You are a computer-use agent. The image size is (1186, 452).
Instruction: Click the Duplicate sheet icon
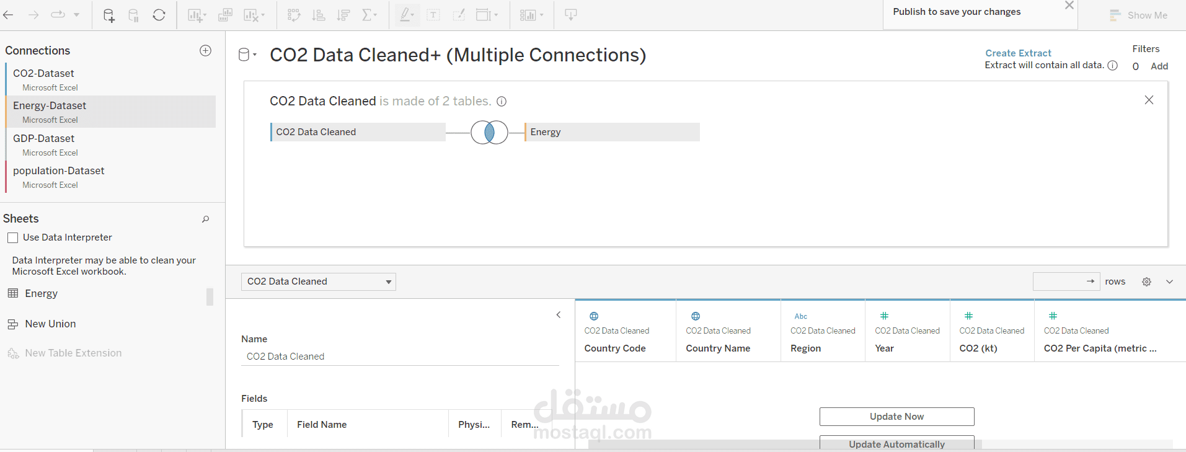(225, 15)
